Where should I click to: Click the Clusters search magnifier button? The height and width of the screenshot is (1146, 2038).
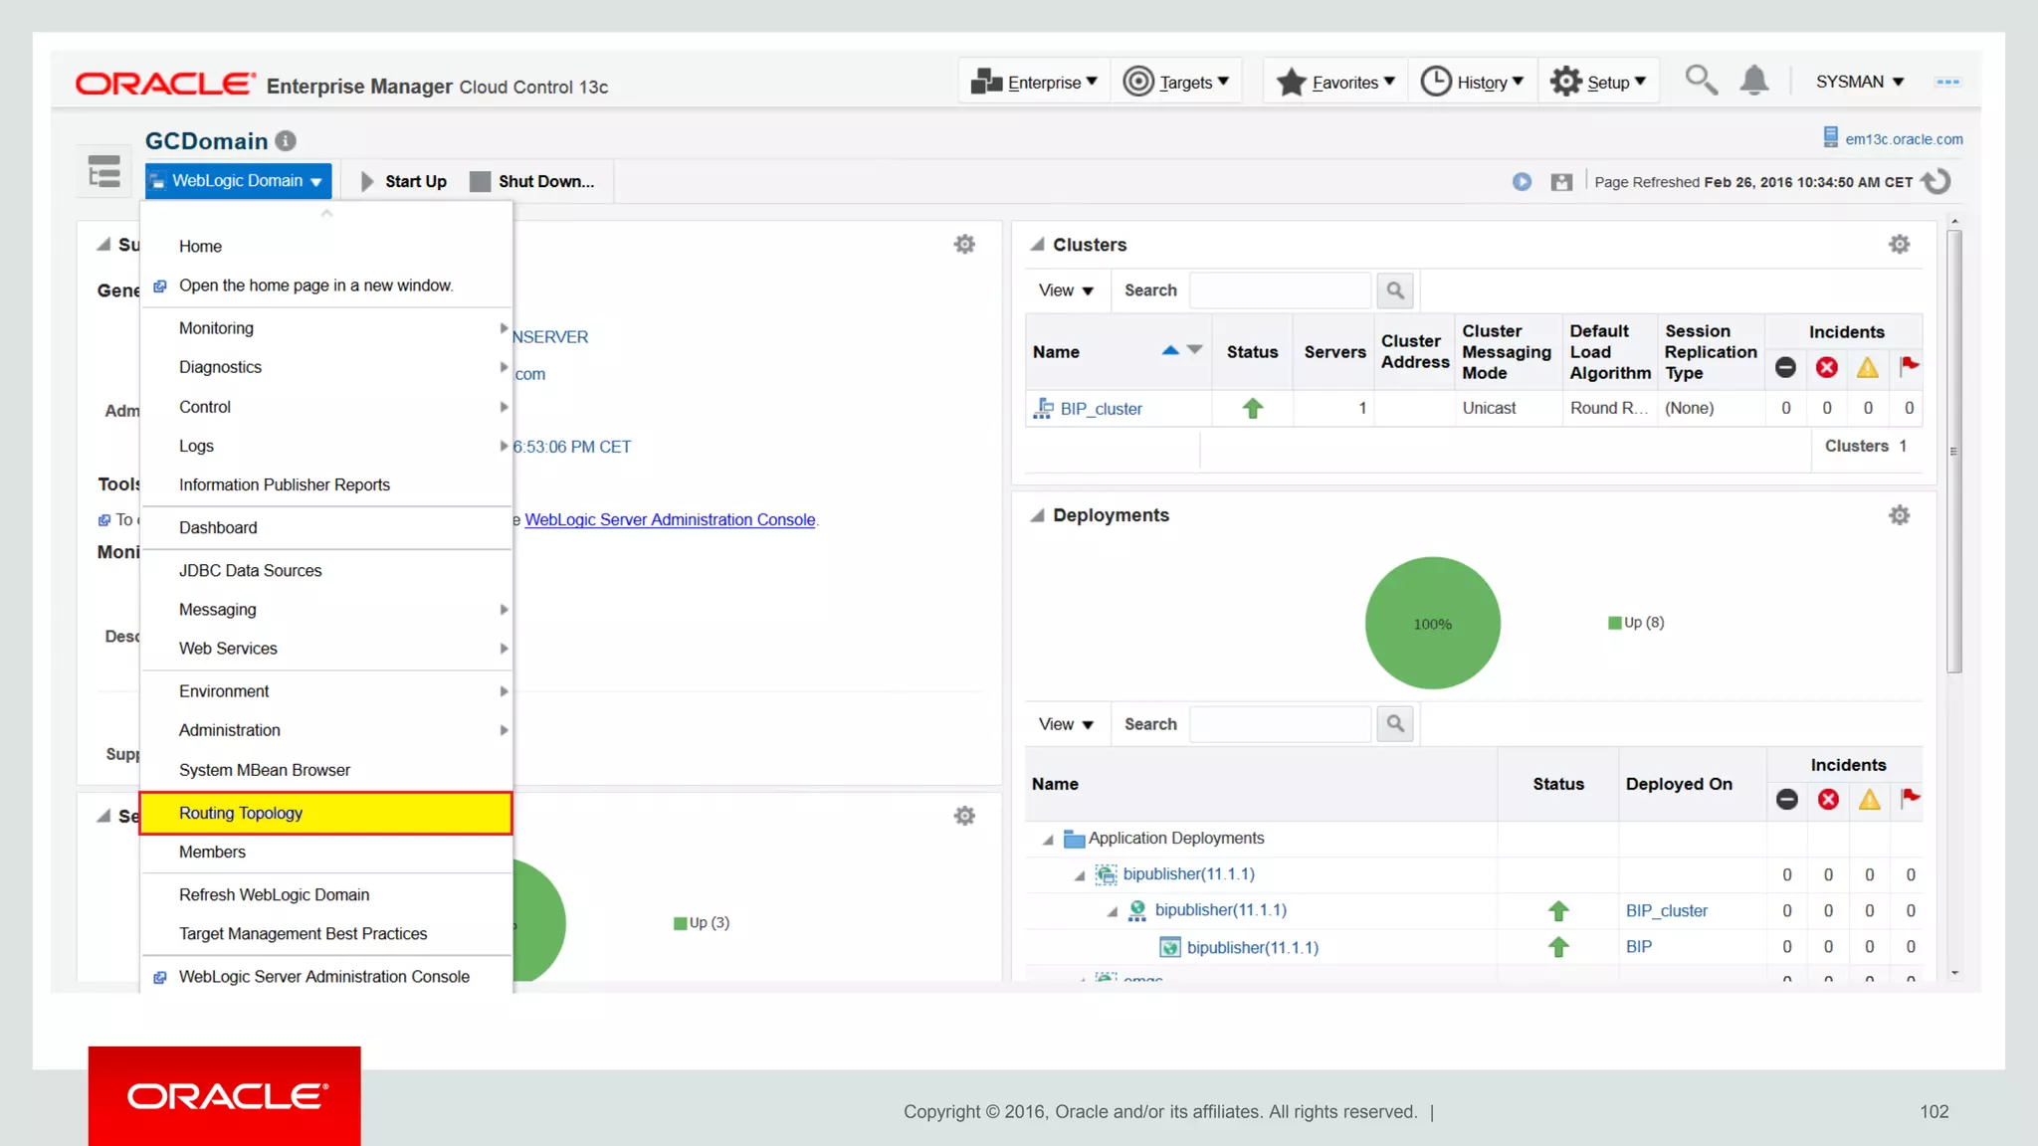1395,290
